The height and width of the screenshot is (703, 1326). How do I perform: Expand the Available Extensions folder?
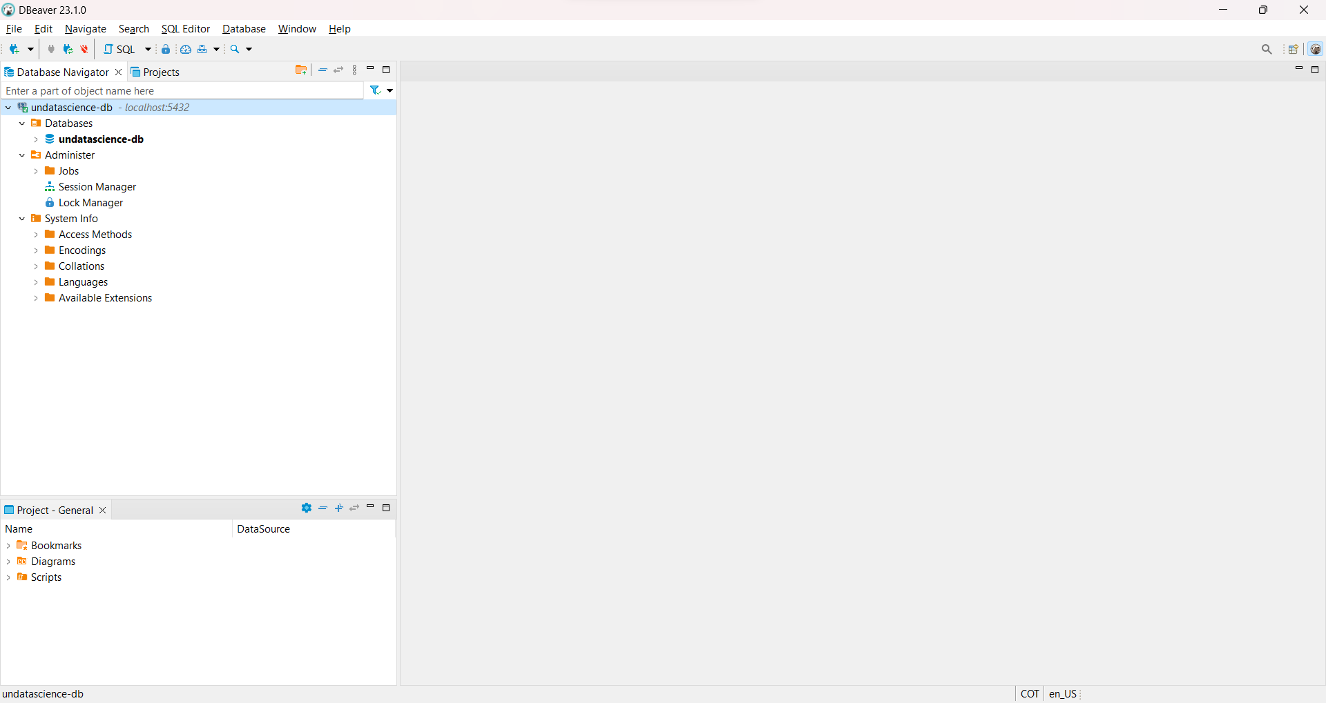(36, 298)
